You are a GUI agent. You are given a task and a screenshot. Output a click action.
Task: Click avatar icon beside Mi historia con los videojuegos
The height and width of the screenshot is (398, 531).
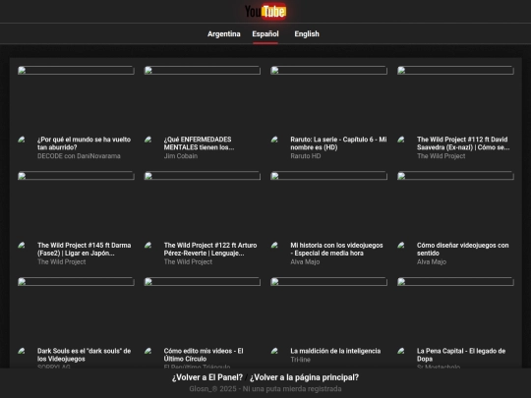[274, 245]
